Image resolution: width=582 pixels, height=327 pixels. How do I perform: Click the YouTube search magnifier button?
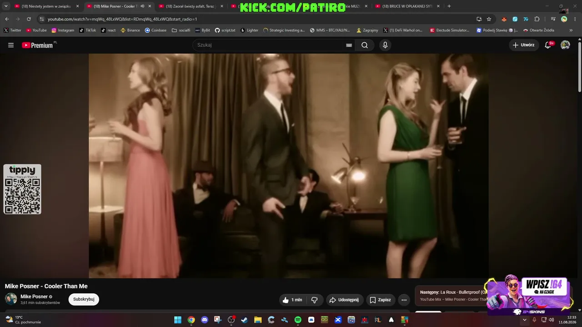click(365, 45)
